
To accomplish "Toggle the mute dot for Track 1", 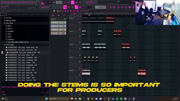I will point(80,22).
